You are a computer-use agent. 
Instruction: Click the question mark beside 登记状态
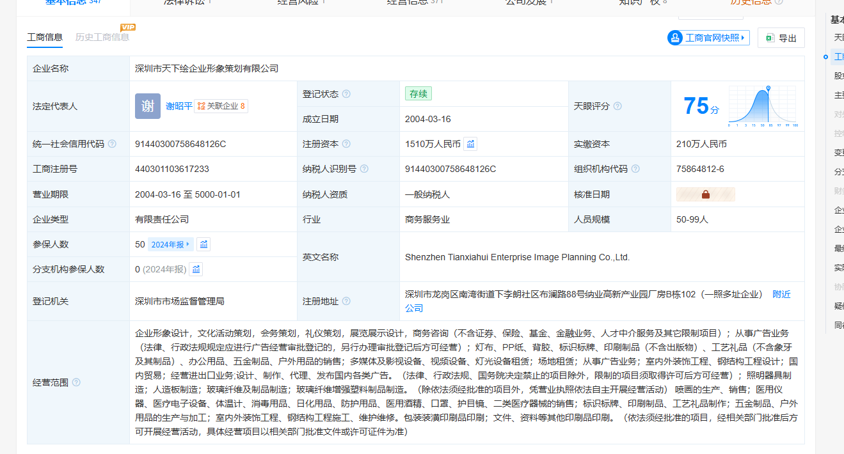pos(346,94)
